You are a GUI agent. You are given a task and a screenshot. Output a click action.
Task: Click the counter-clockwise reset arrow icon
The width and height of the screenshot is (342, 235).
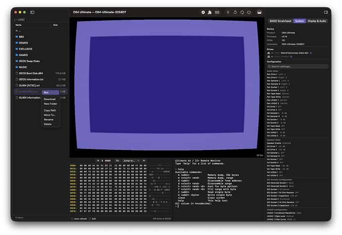235,12
